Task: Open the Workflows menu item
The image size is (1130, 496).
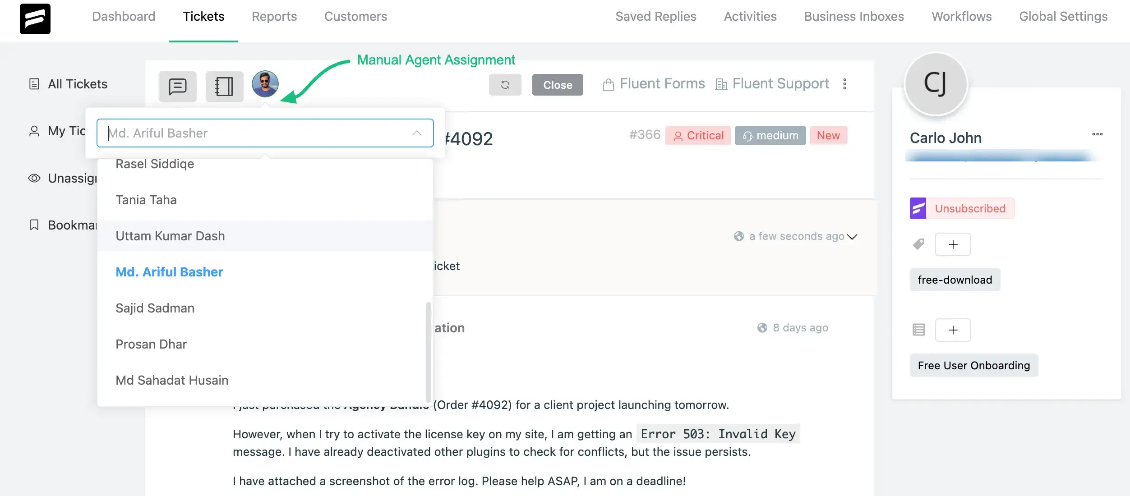Action: (961, 16)
